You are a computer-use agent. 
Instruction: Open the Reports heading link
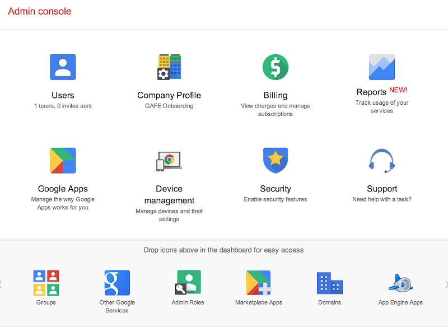point(371,92)
